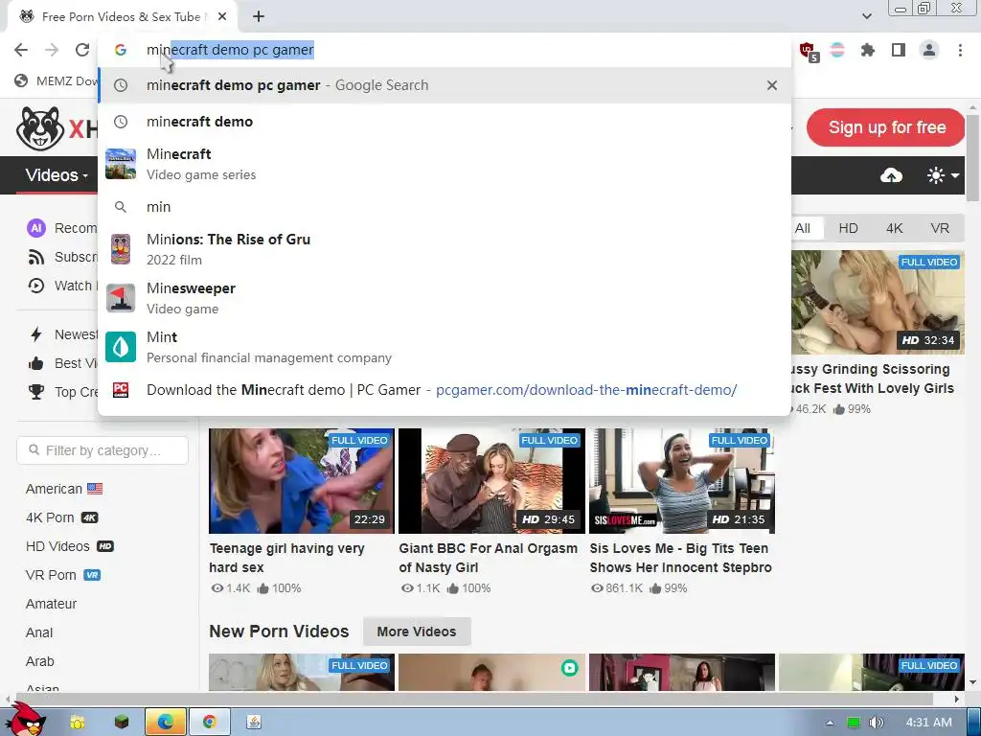This screenshot has height=736, width=981.
Task: Open the Watch history sidebar item
Action: [x=62, y=286]
